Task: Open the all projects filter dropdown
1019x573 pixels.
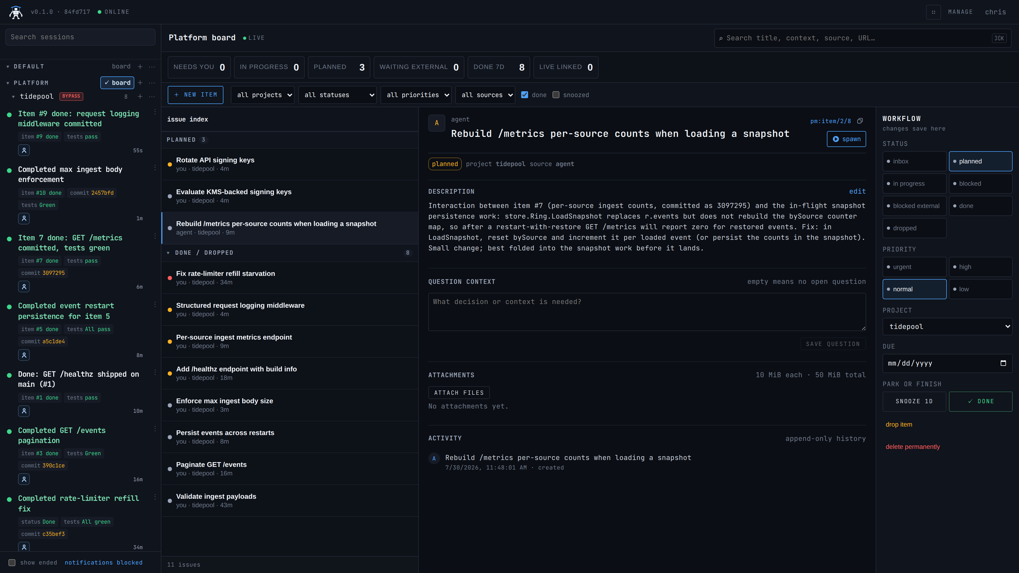Action: point(263,95)
